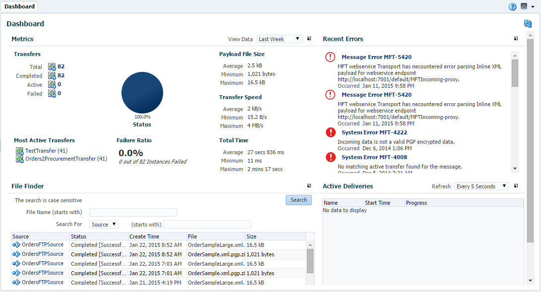Click the Search button in File Finder
The image size is (541, 292).
(299, 200)
